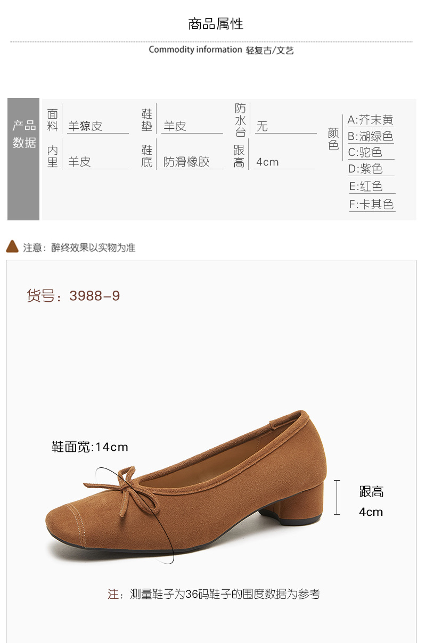Click the 鞋面宽:14cm label
The width and height of the screenshot is (426, 643).
point(90,447)
